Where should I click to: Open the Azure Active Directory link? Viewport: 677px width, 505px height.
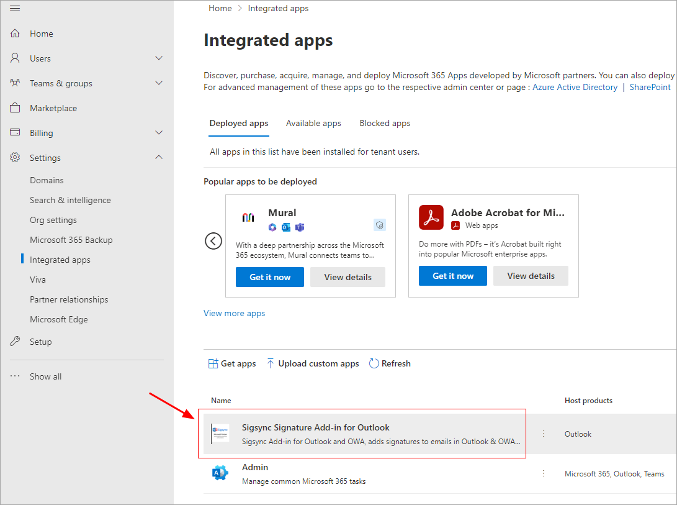tap(575, 87)
